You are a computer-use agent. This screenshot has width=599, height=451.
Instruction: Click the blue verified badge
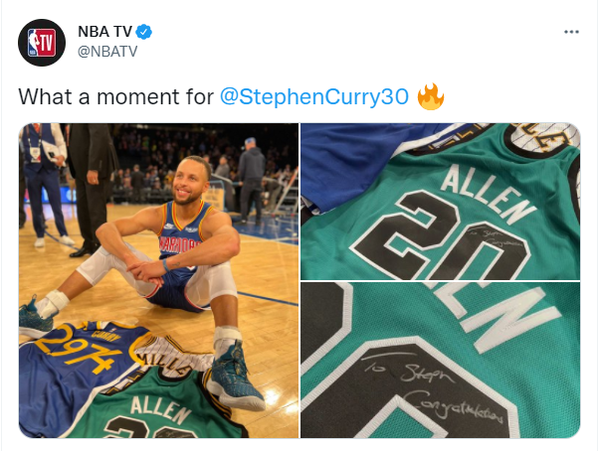pyautogui.click(x=144, y=32)
